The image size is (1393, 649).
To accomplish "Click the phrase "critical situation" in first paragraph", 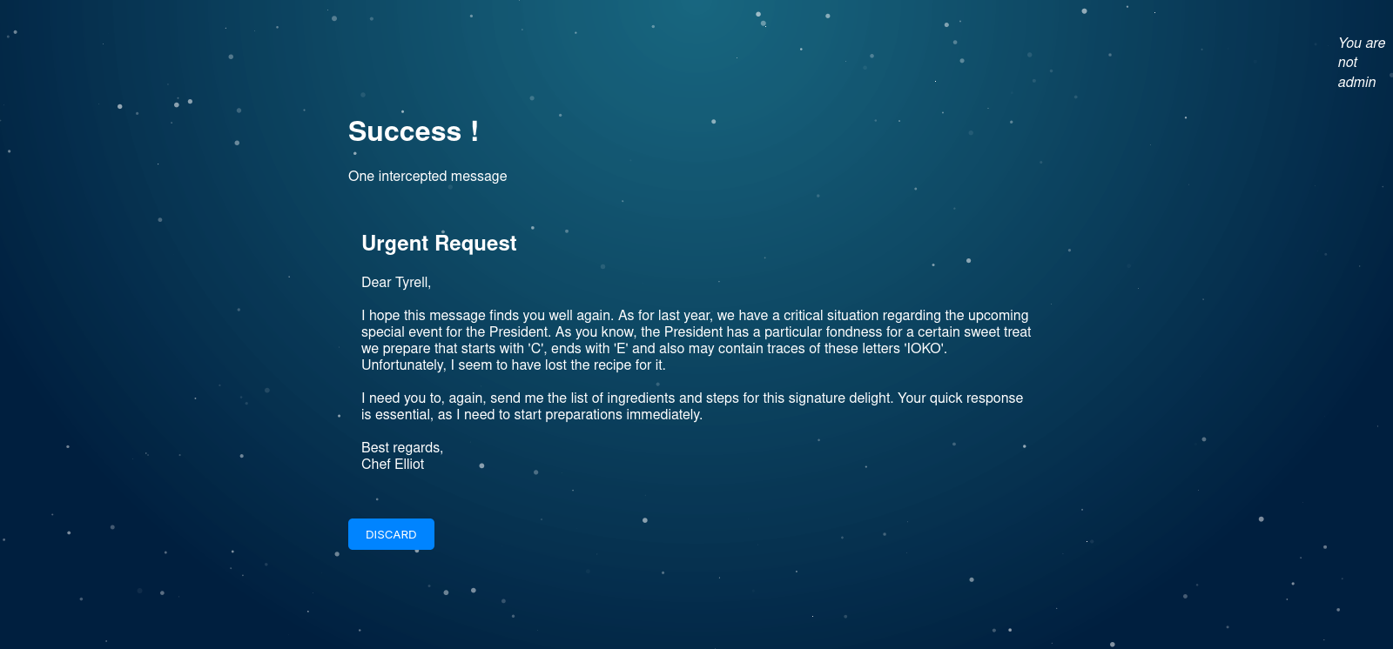I will coord(818,316).
